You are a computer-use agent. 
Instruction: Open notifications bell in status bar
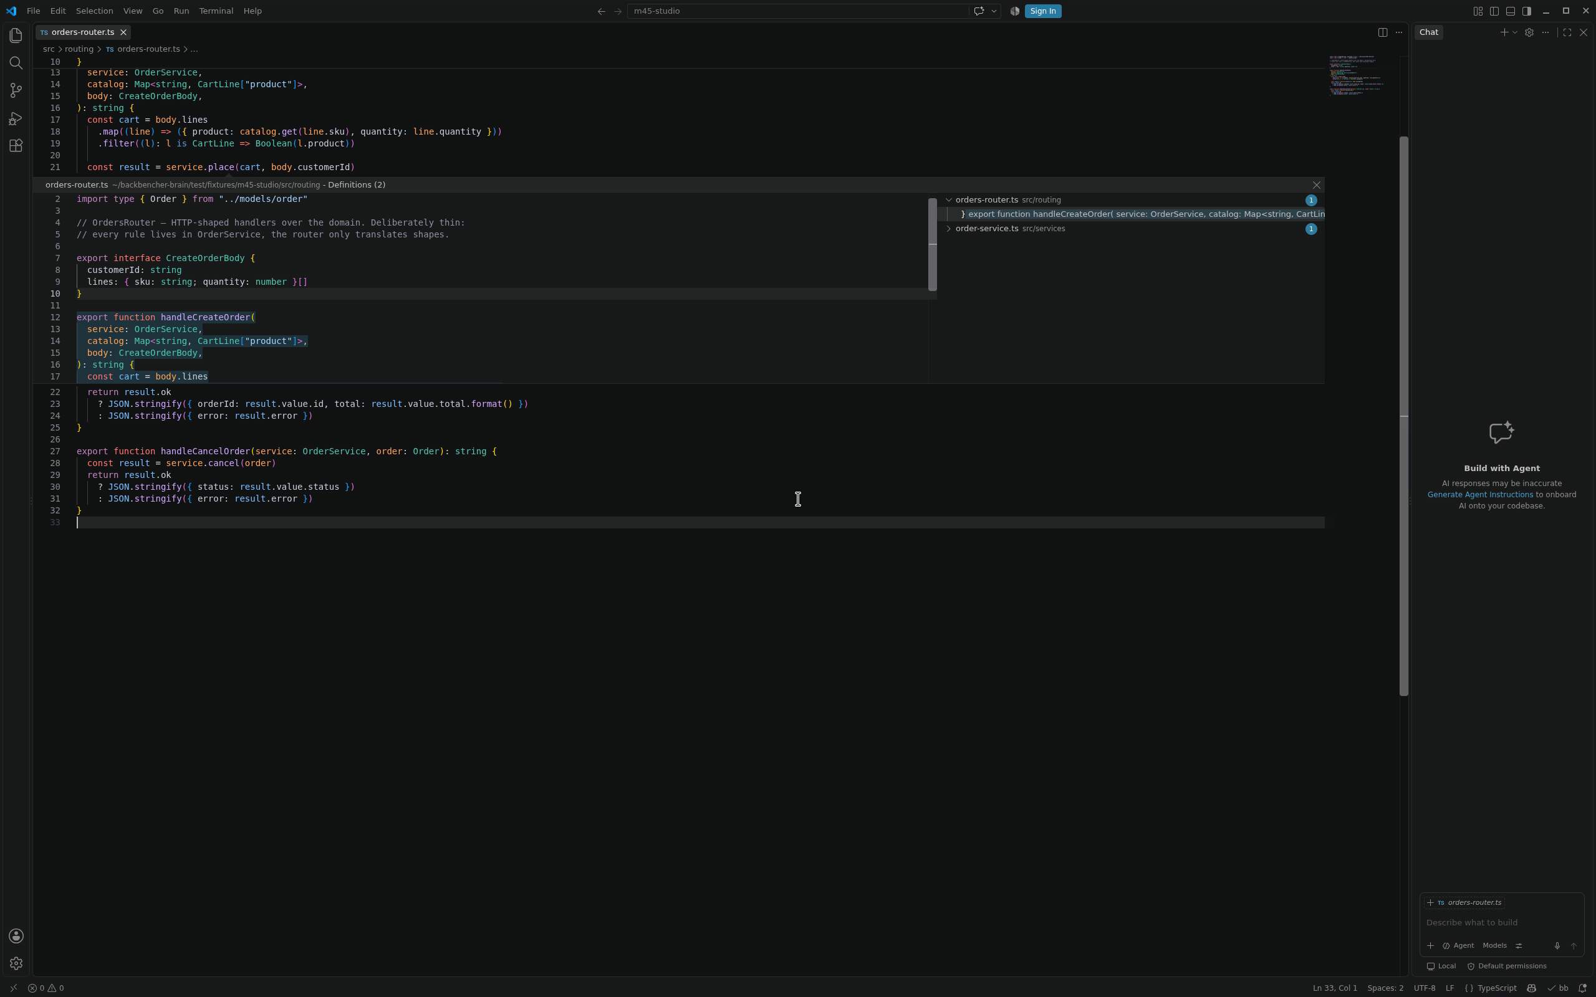1582,988
